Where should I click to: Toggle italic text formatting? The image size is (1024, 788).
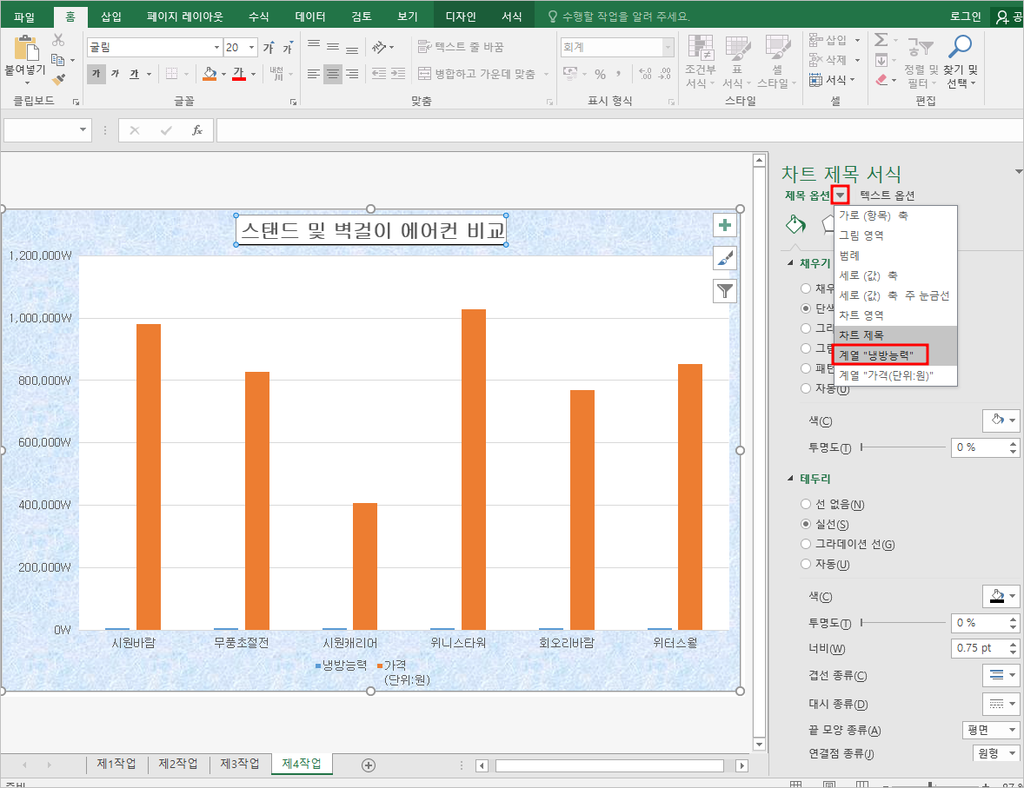(115, 74)
